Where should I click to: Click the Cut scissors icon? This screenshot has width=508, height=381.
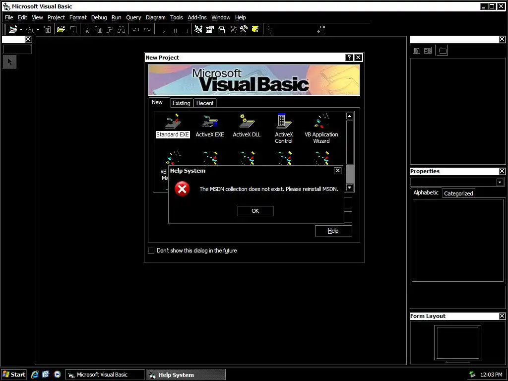pos(87,29)
